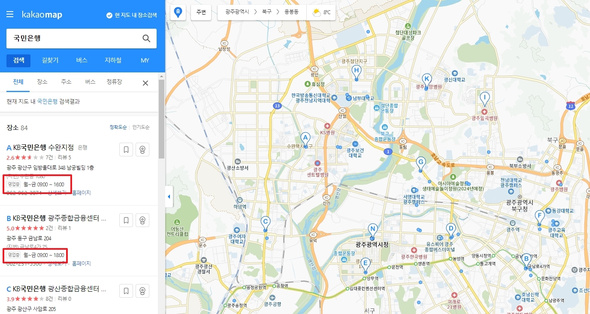Click map marker I

click(x=485, y=99)
